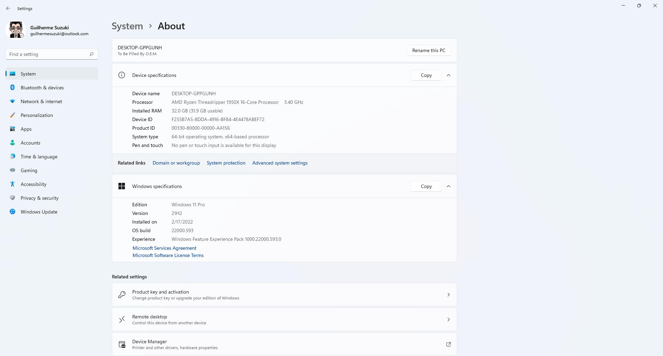
Task: Collapse the Device specifications section
Action: 448,75
